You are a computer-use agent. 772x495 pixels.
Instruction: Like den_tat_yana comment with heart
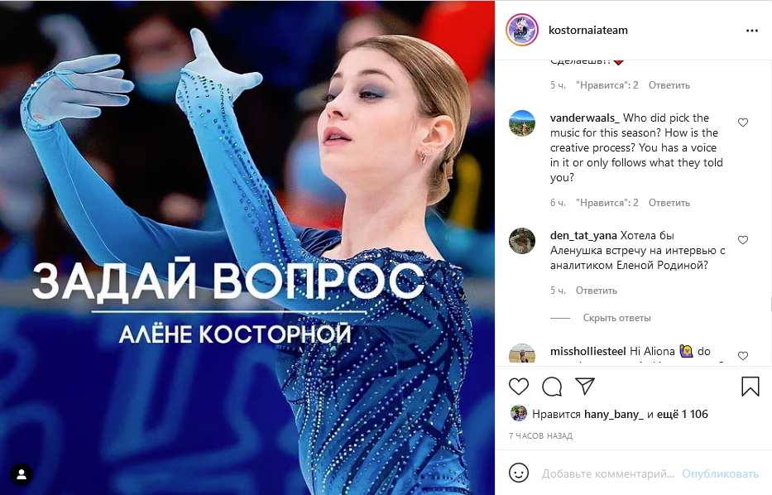743,240
